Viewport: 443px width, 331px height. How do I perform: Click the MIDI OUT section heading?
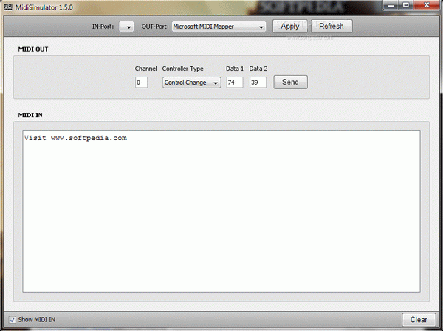pos(33,49)
